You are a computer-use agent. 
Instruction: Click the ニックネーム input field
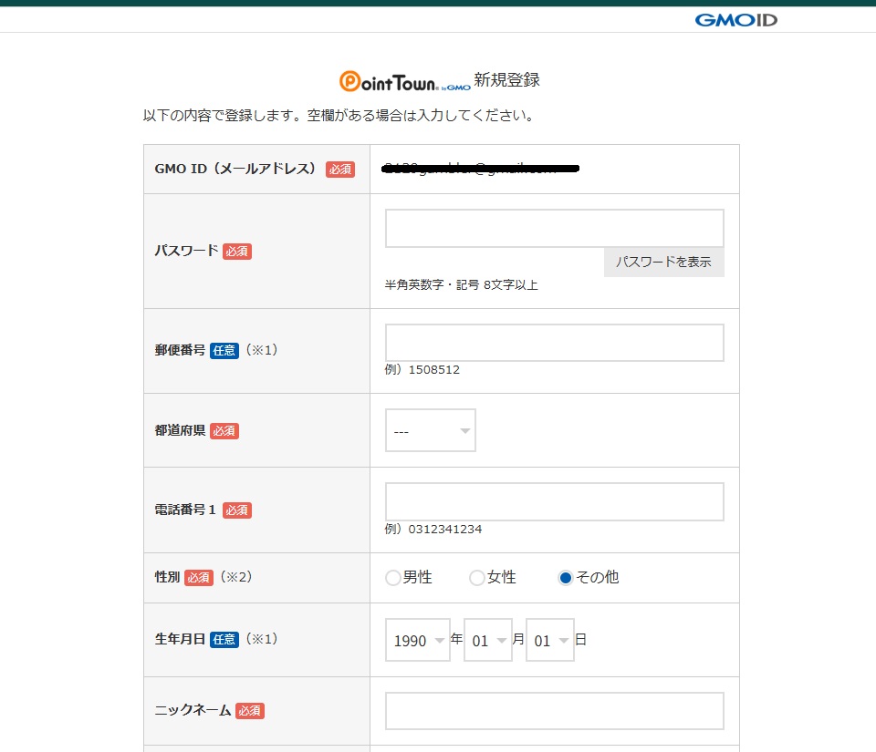coord(554,711)
